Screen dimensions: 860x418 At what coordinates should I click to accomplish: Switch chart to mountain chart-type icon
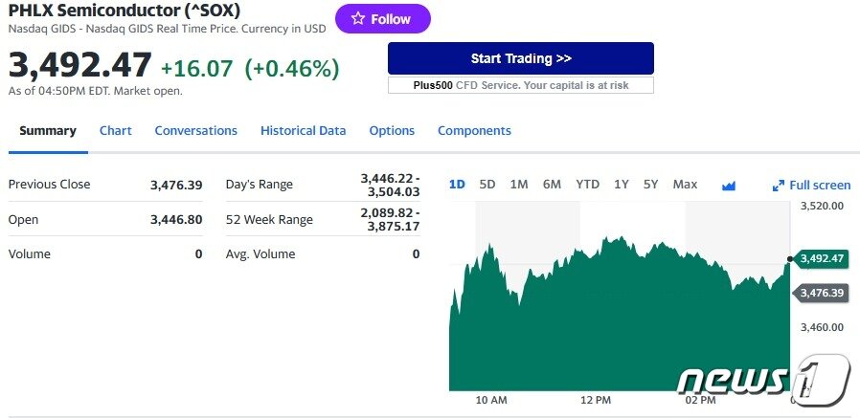pos(728,186)
